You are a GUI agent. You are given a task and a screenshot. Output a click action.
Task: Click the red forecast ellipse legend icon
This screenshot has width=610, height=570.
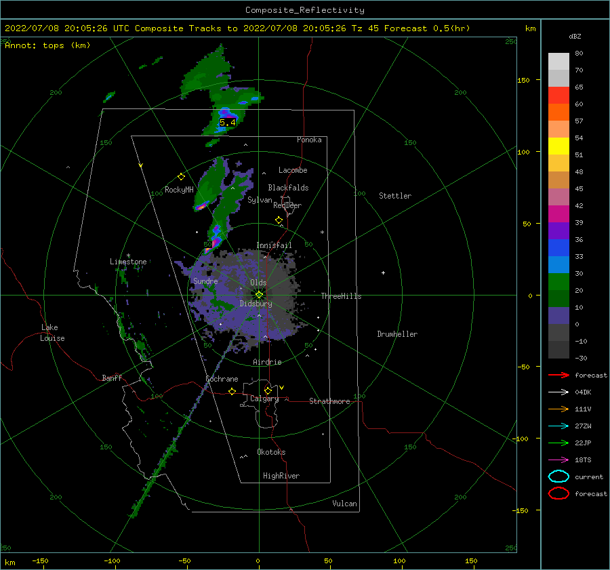558,493
